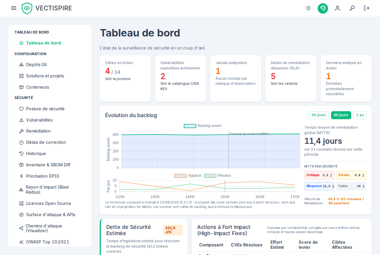Click the home icon beside Tableau de bord
Screen dimensions: 380x255
21,43
